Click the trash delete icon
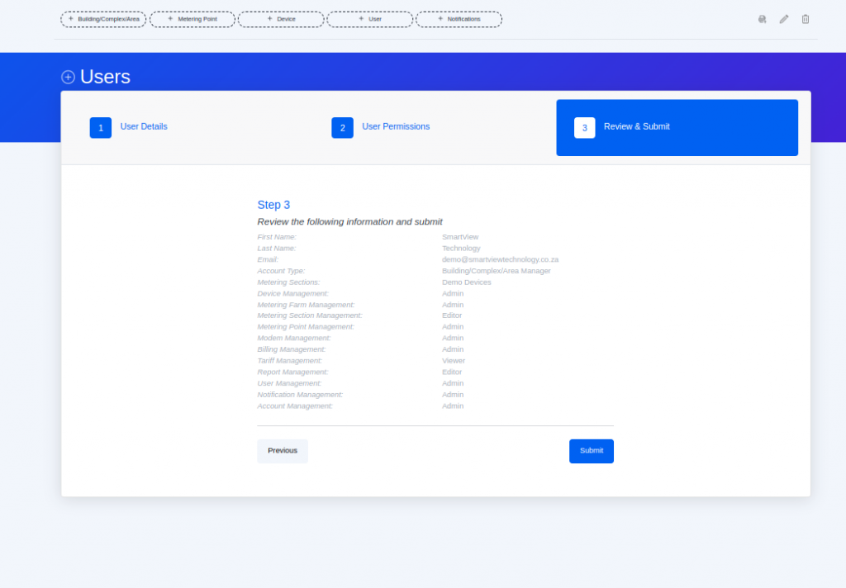The width and height of the screenshot is (846, 588). (805, 20)
